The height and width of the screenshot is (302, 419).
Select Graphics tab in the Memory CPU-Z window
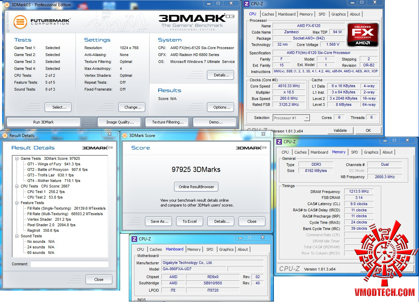point(371,152)
